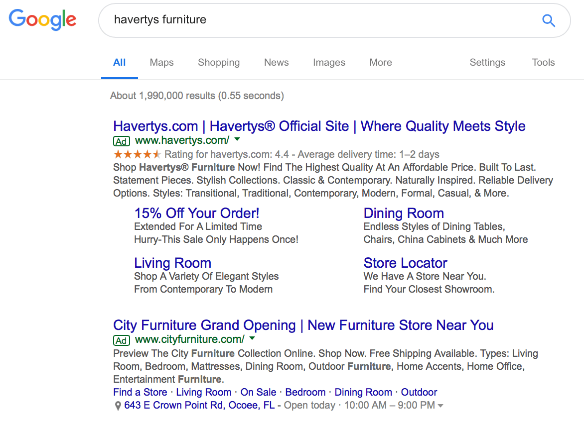Open the www.havertys.com/ URL
This screenshot has width=584, height=426.
[182, 140]
